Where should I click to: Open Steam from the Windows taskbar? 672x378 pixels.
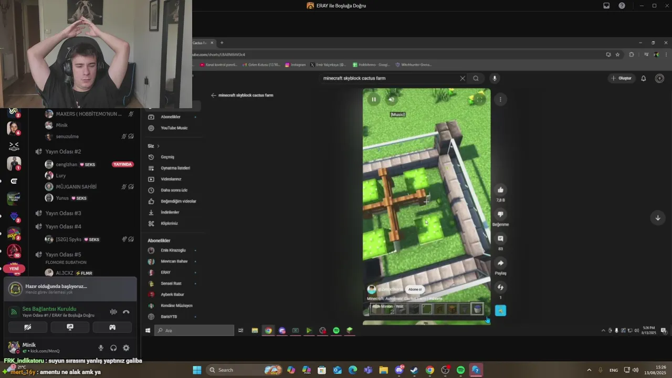click(414, 370)
